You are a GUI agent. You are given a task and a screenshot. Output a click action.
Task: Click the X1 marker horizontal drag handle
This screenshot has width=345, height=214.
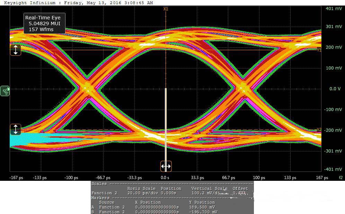click(166, 166)
